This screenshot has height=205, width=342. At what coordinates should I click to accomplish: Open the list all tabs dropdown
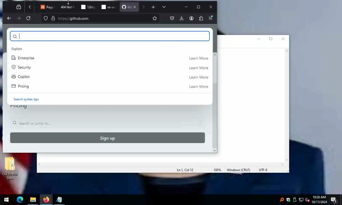coord(164,7)
